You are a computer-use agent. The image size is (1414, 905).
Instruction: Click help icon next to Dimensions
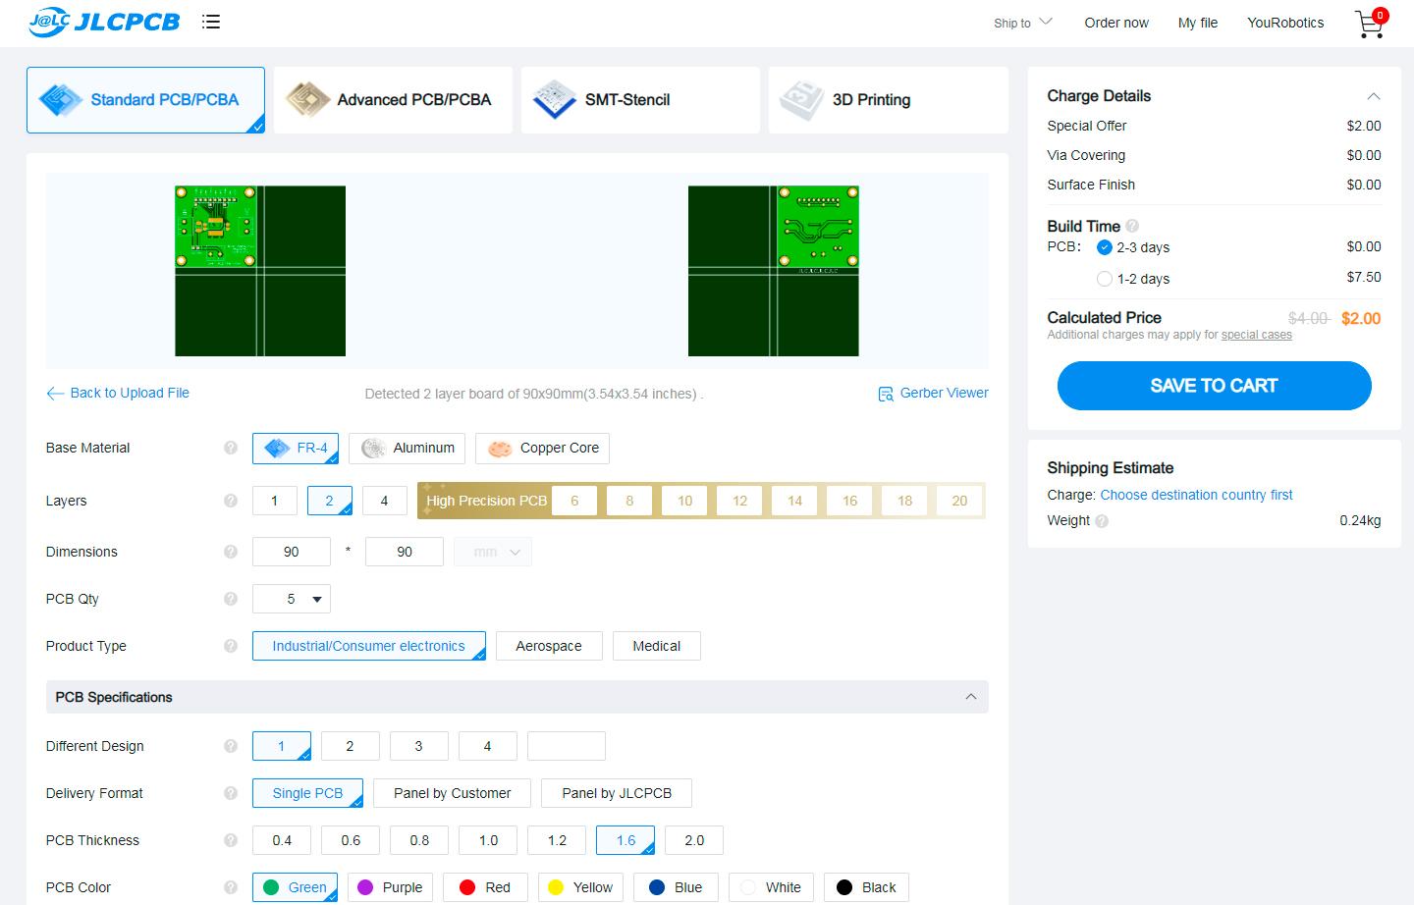(x=231, y=552)
